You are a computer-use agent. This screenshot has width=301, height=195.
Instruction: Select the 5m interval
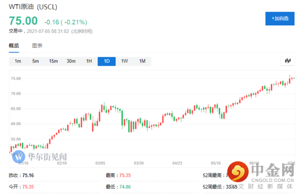click(36, 61)
